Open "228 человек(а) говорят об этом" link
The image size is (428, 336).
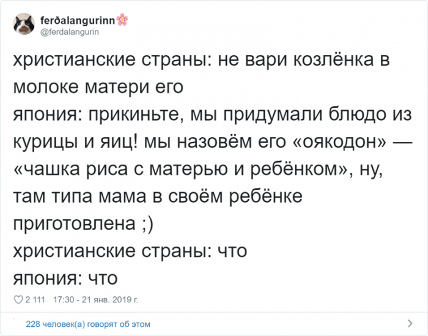point(88,324)
